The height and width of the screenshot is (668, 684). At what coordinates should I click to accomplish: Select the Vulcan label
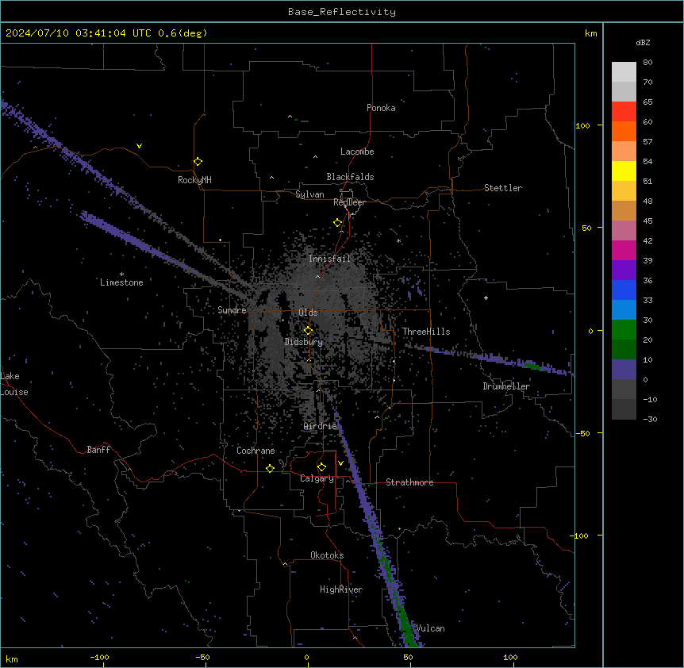(431, 628)
